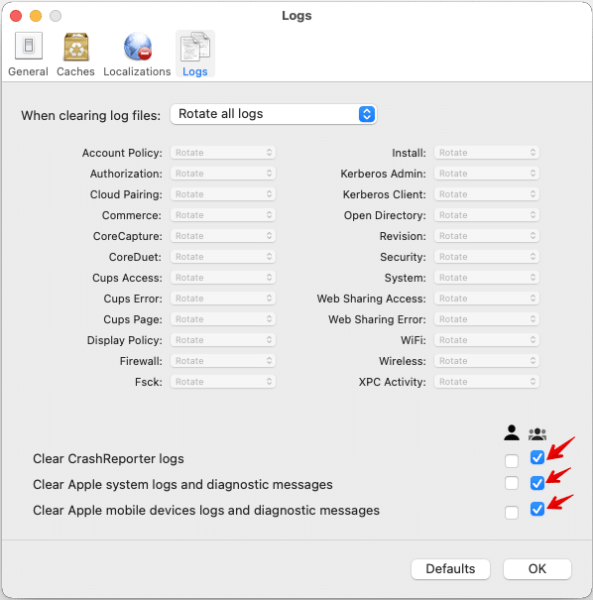Enable current-user Clear CrashReporter logs checkbox
The width and height of the screenshot is (593, 600).
tap(512, 461)
